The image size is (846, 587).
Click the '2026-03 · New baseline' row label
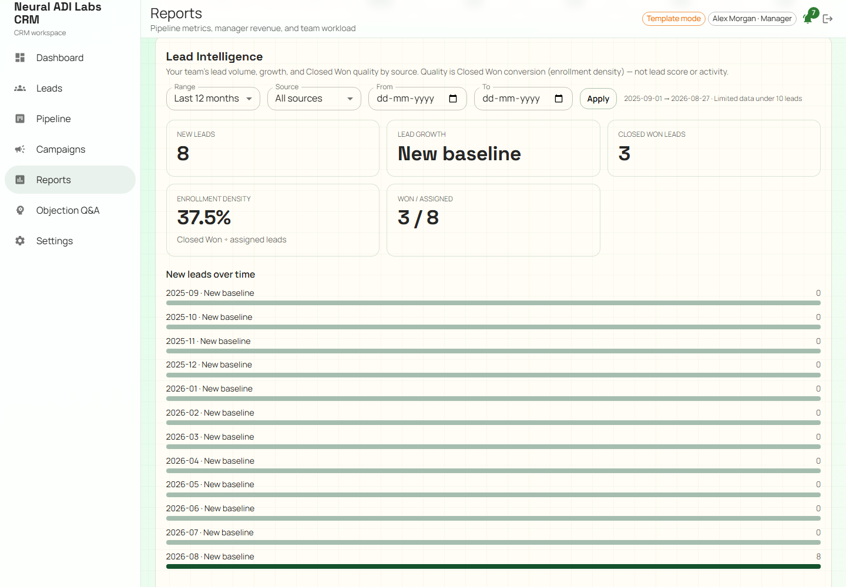210,437
